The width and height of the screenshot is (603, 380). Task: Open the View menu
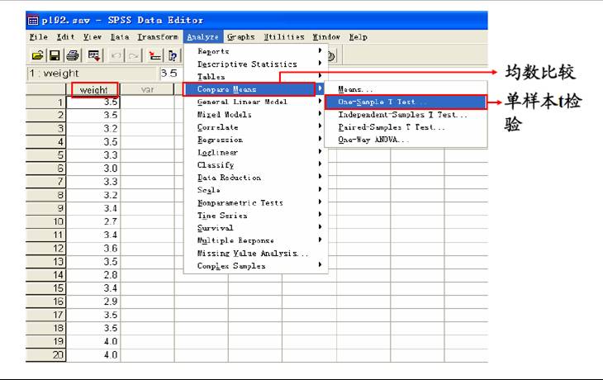click(93, 37)
